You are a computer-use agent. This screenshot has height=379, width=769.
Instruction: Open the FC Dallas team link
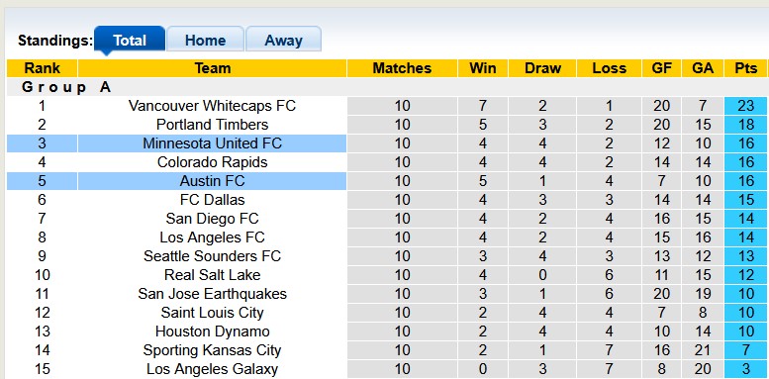coord(213,200)
